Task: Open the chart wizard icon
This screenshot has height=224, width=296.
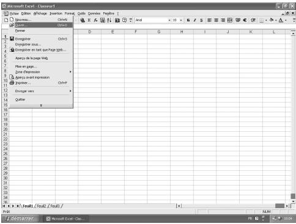Action: point(117,20)
